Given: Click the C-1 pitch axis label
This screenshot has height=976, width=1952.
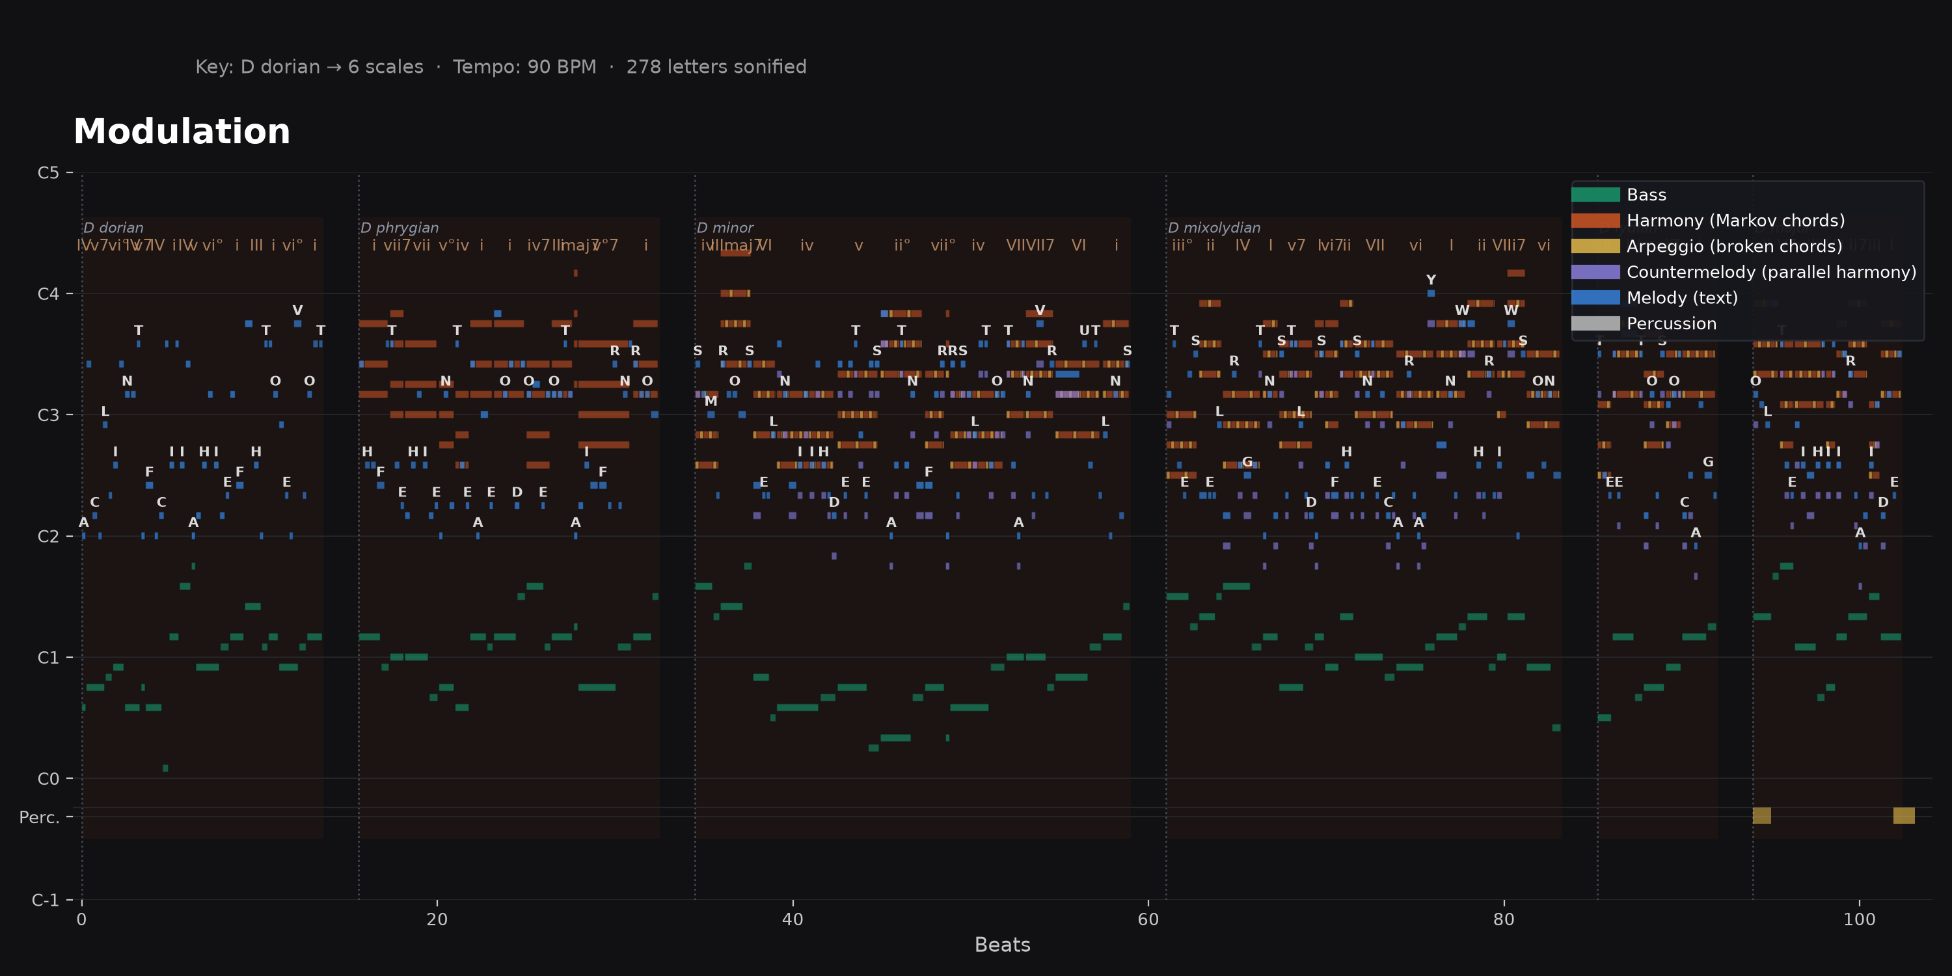Looking at the screenshot, I should click(x=46, y=901).
